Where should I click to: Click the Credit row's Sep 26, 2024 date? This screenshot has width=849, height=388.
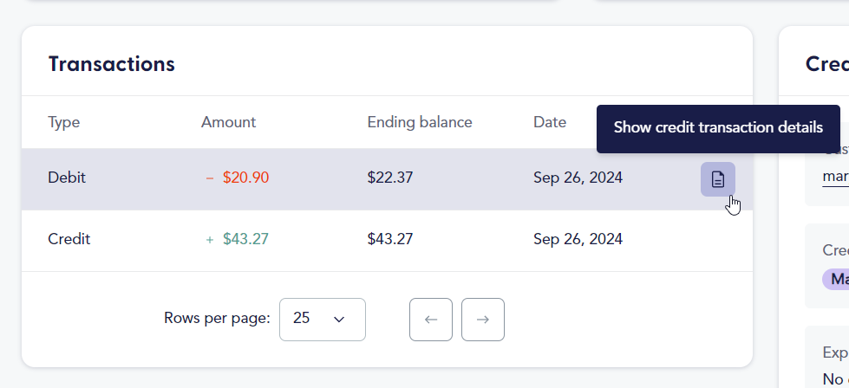(578, 239)
